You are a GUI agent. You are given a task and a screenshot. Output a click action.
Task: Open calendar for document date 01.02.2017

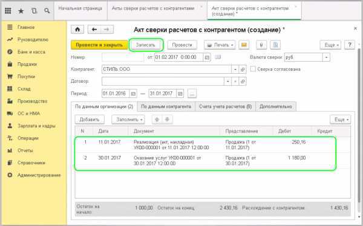(207, 57)
